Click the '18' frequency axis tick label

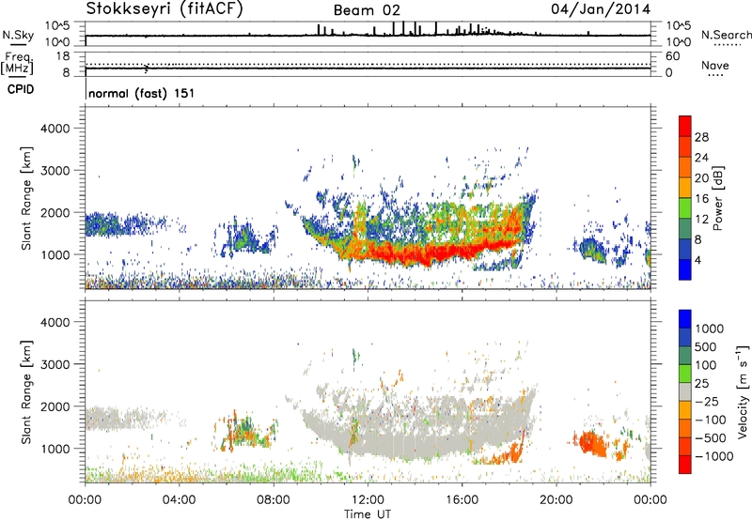click(63, 56)
